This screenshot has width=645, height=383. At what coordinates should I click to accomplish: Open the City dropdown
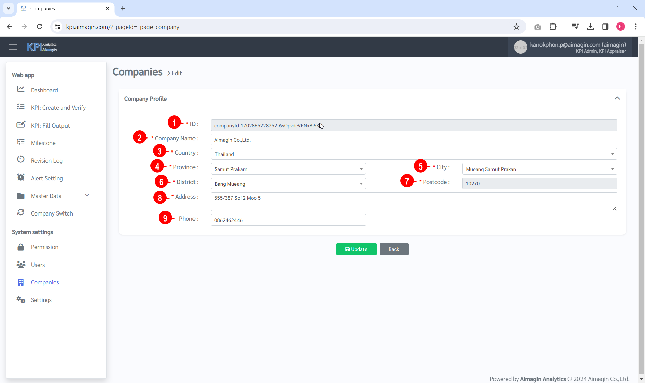pyautogui.click(x=539, y=169)
